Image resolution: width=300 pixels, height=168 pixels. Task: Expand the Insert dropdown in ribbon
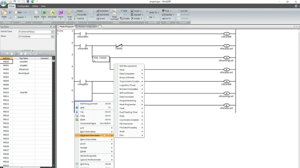pyautogui.click(x=141, y=11)
